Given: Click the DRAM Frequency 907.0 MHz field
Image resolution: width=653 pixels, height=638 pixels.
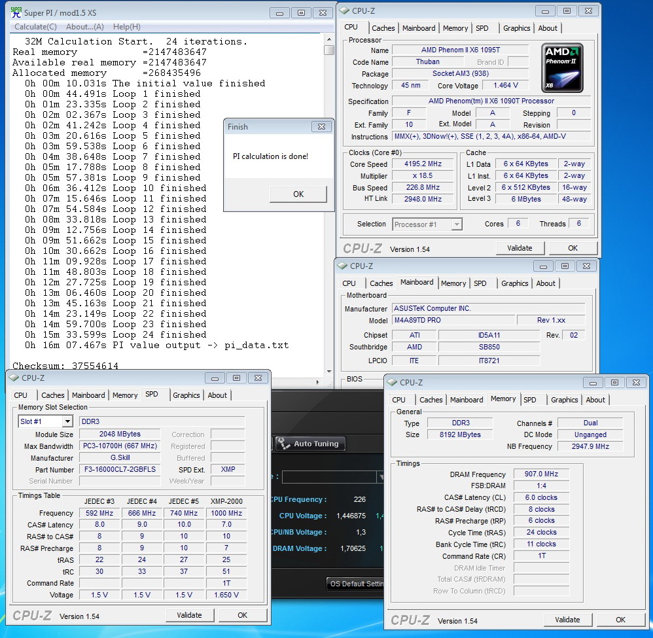Looking at the screenshot, I should coord(541,474).
